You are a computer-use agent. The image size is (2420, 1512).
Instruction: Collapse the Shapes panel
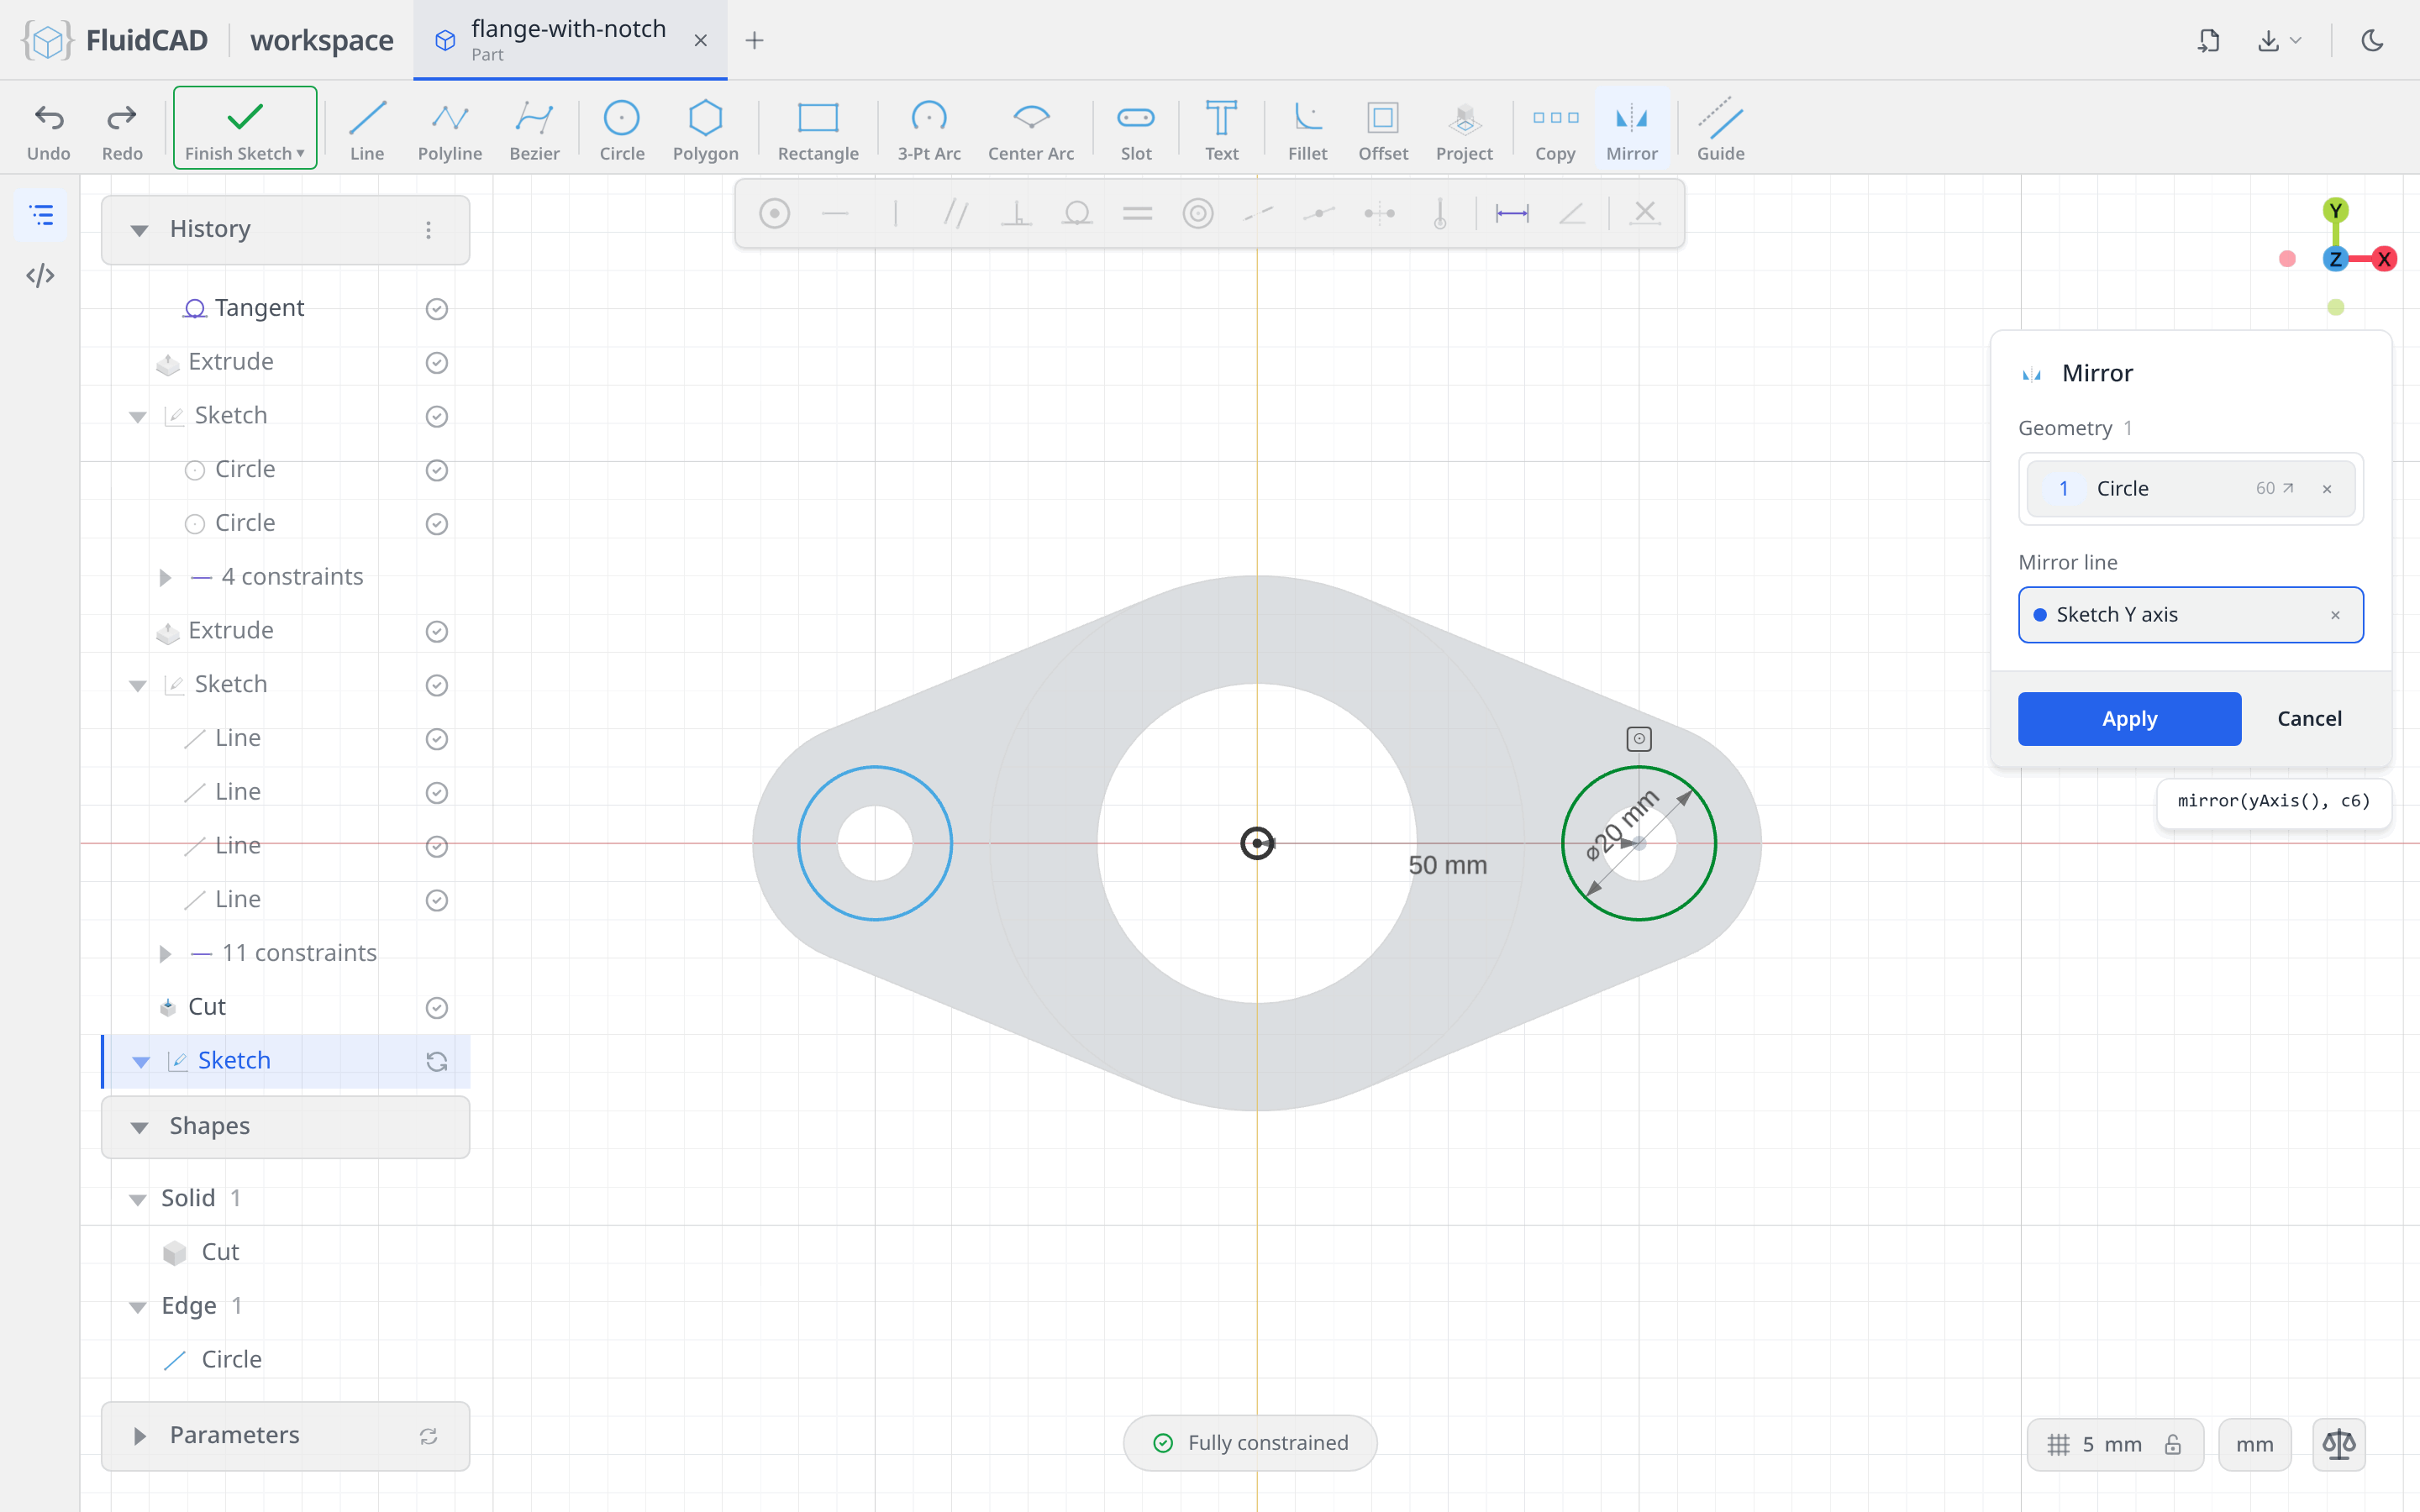(140, 1127)
